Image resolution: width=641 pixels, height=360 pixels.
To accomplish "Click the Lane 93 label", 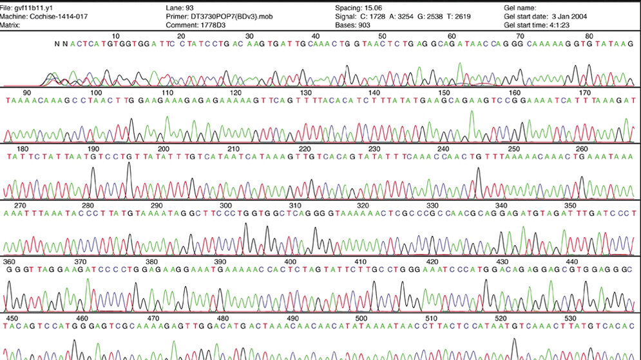I will point(175,8).
